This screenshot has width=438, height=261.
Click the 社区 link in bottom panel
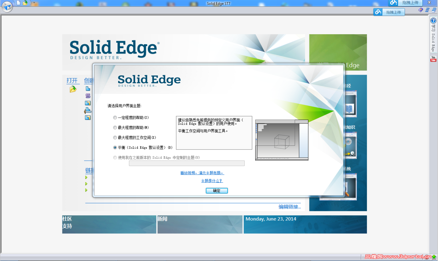[x=67, y=219]
